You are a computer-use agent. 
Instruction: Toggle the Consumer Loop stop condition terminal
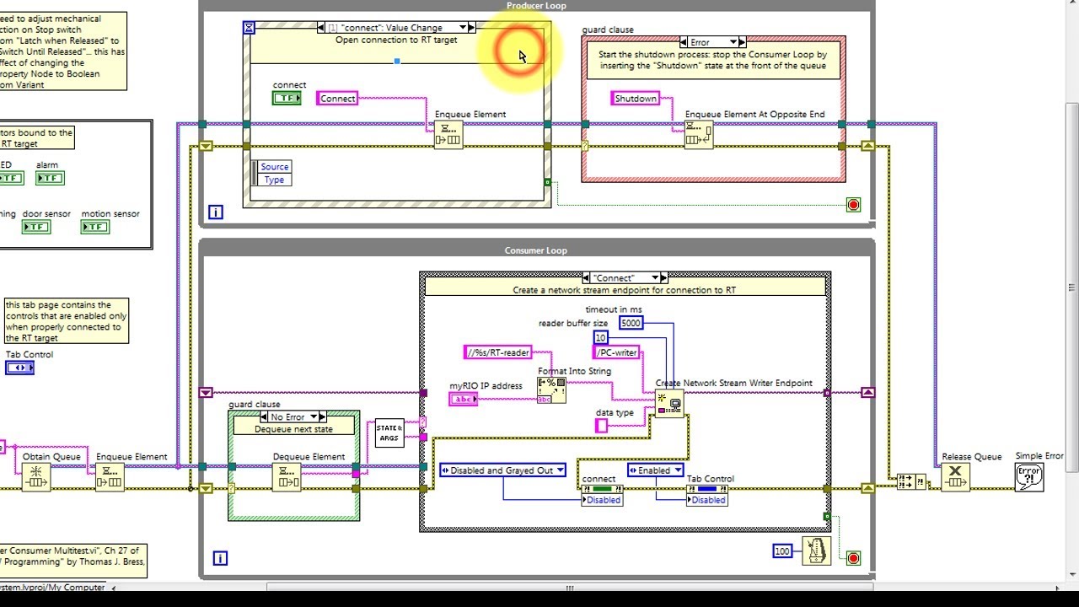pos(853,558)
